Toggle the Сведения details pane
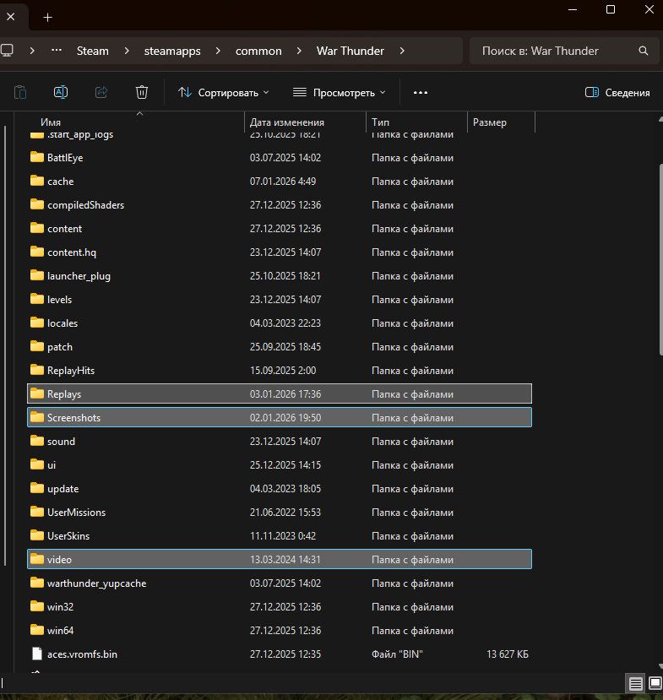Screen dimensions: 663x700 tap(617, 92)
